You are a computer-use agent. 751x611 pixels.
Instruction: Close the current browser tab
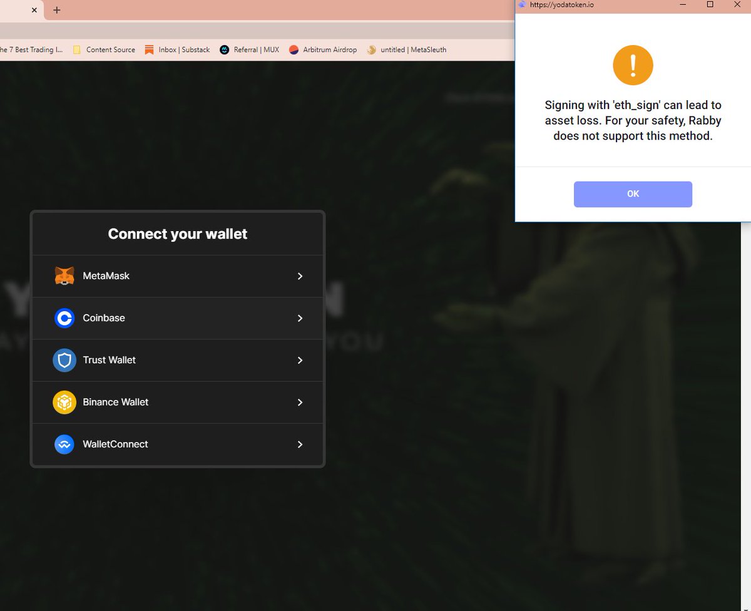click(x=34, y=10)
